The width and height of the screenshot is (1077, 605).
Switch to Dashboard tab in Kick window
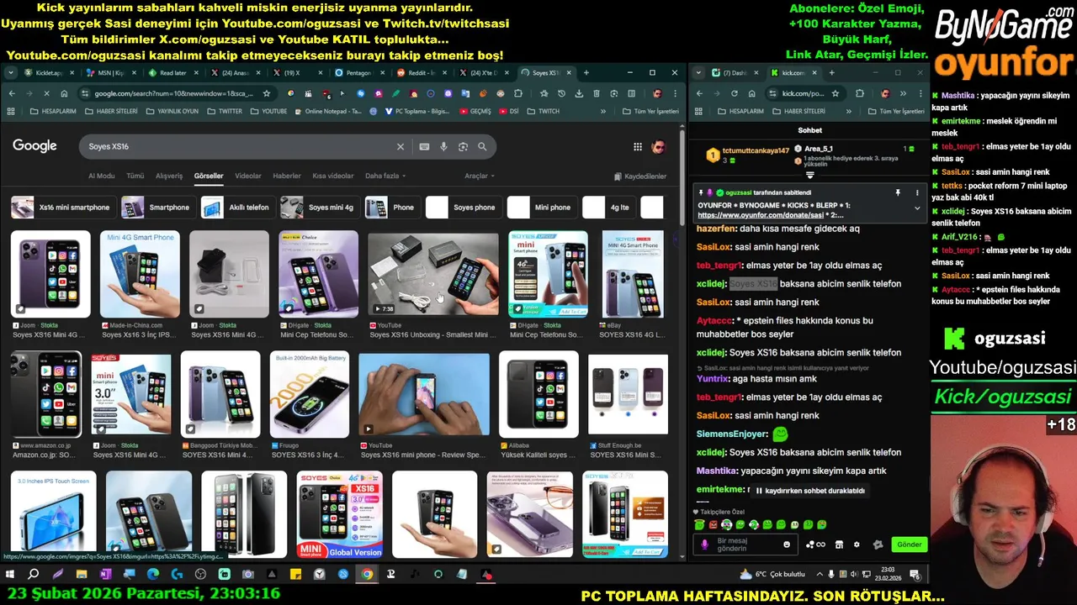(x=734, y=73)
